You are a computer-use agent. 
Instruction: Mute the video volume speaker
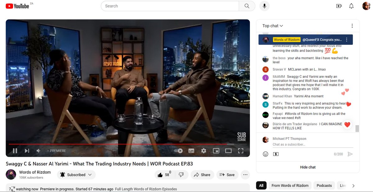click(39, 151)
